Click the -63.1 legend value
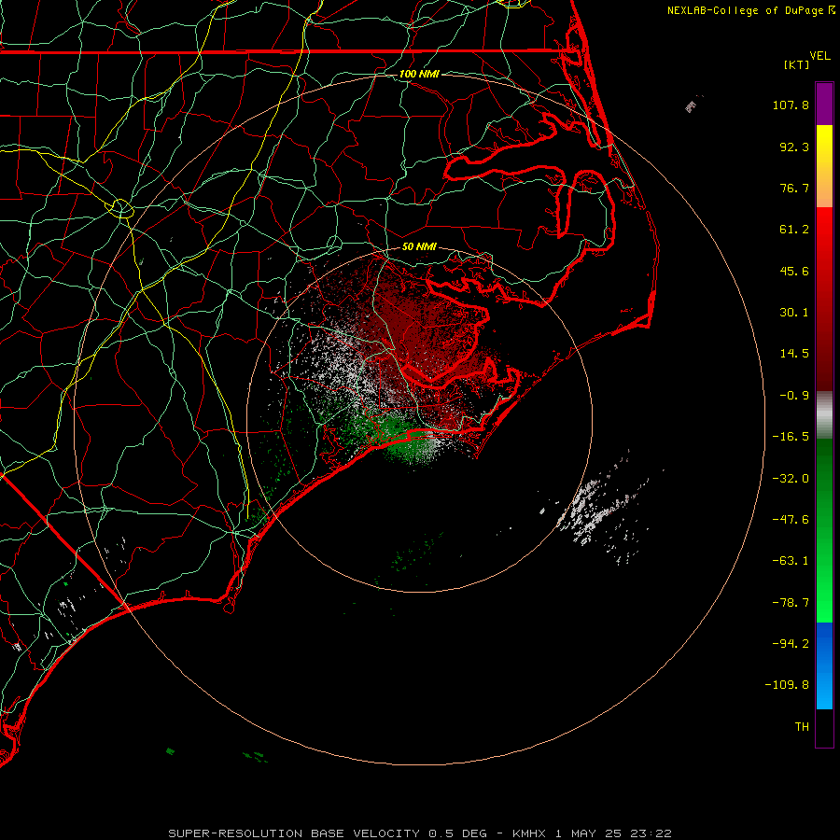Image resolution: width=840 pixels, height=840 pixels. click(x=791, y=561)
